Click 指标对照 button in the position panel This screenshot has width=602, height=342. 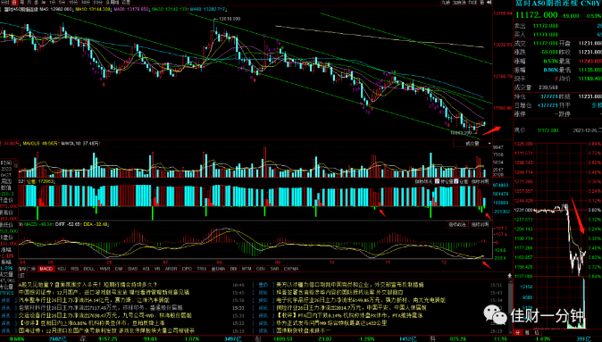pos(480,181)
